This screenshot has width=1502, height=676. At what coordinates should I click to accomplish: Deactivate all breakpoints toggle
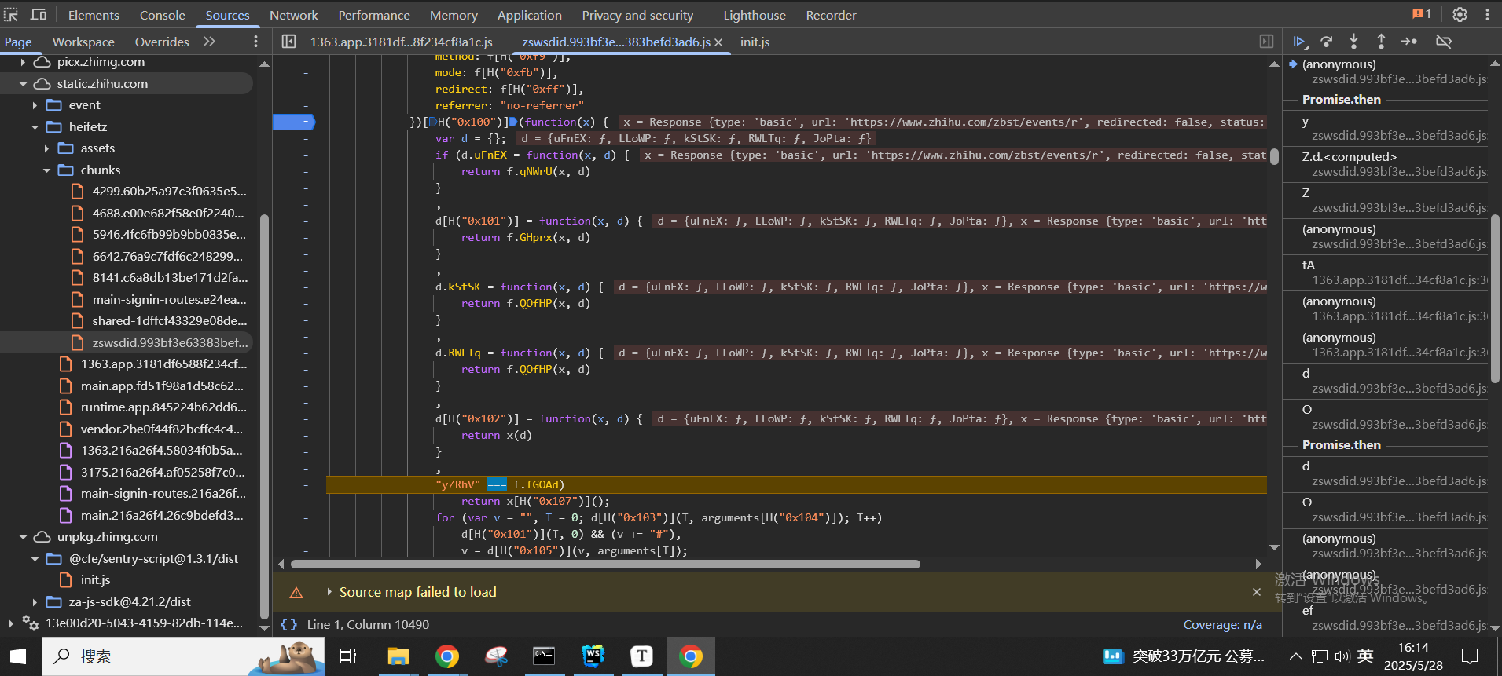tap(1444, 42)
